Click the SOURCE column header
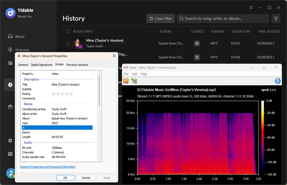This screenshot has height=185, width=287. coord(198,31)
